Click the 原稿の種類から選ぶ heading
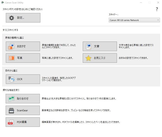 pyautogui.click(x=14, y=38)
